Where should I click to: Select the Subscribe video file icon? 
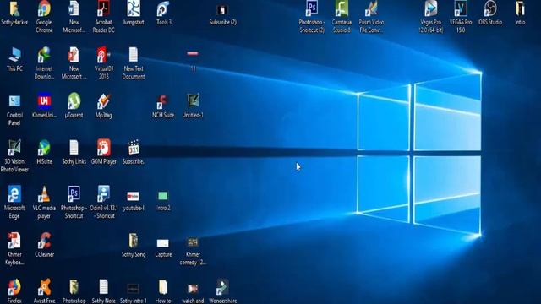point(134,148)
